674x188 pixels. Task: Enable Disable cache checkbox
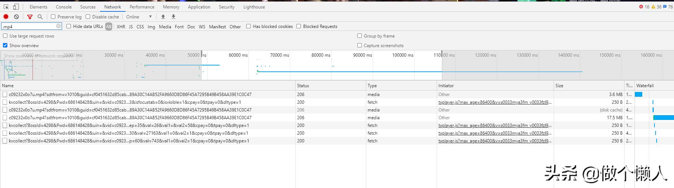tap(88, 17)
